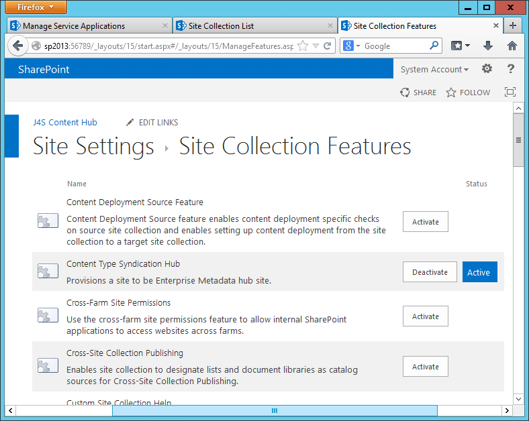This screenshot has width=529, height=421.
Task: Reload the page using the refresh icon
Action: click(327, 46)
